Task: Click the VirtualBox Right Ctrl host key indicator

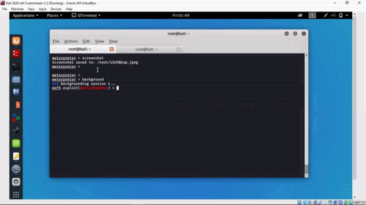Action: tap(359, 203)
